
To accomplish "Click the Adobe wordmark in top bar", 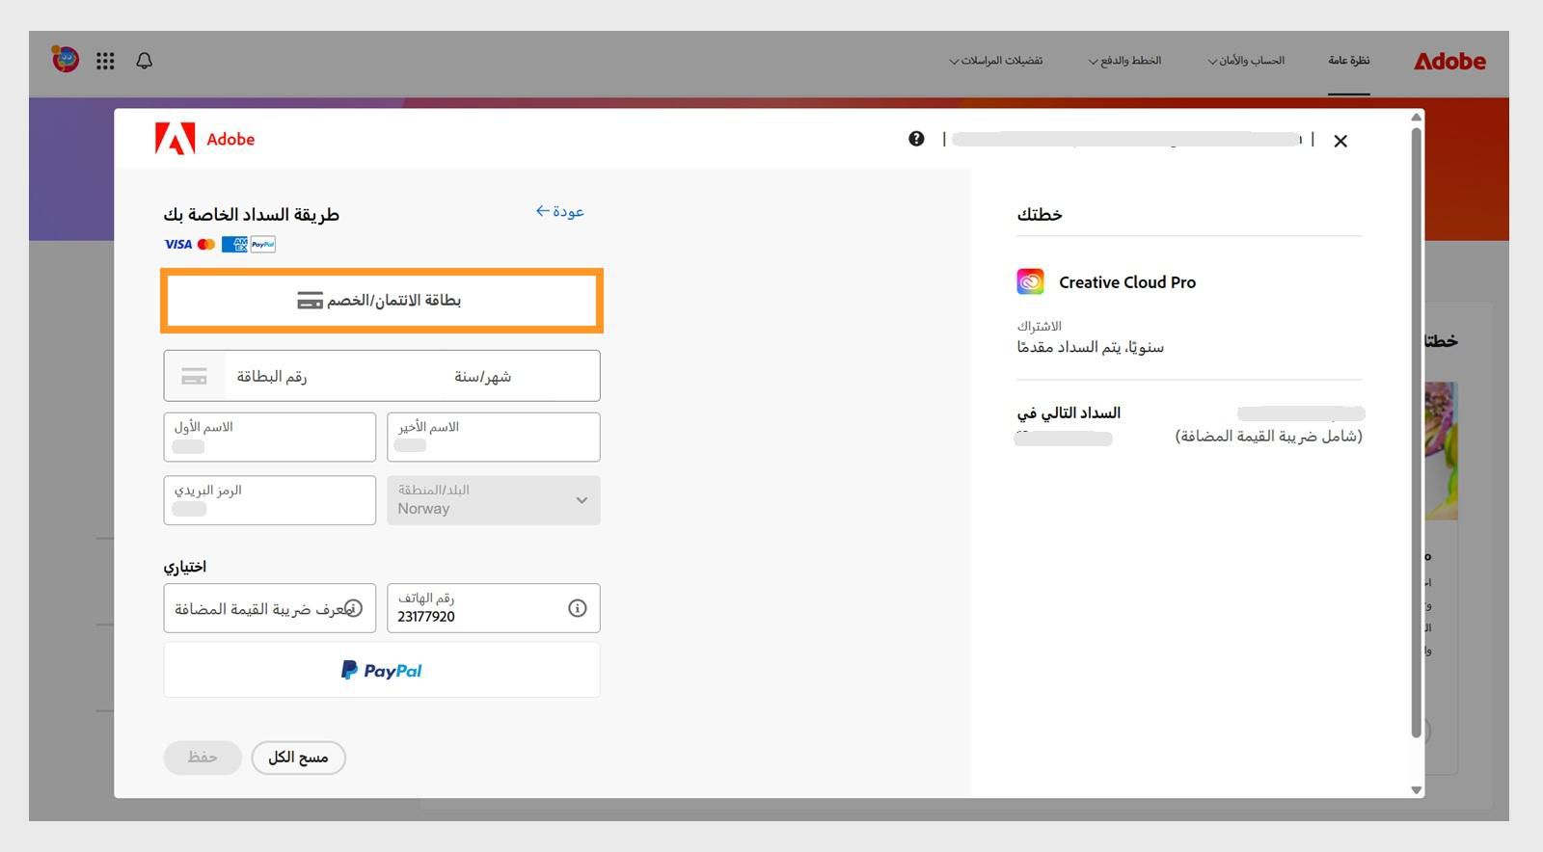I will click(1449, 61).
